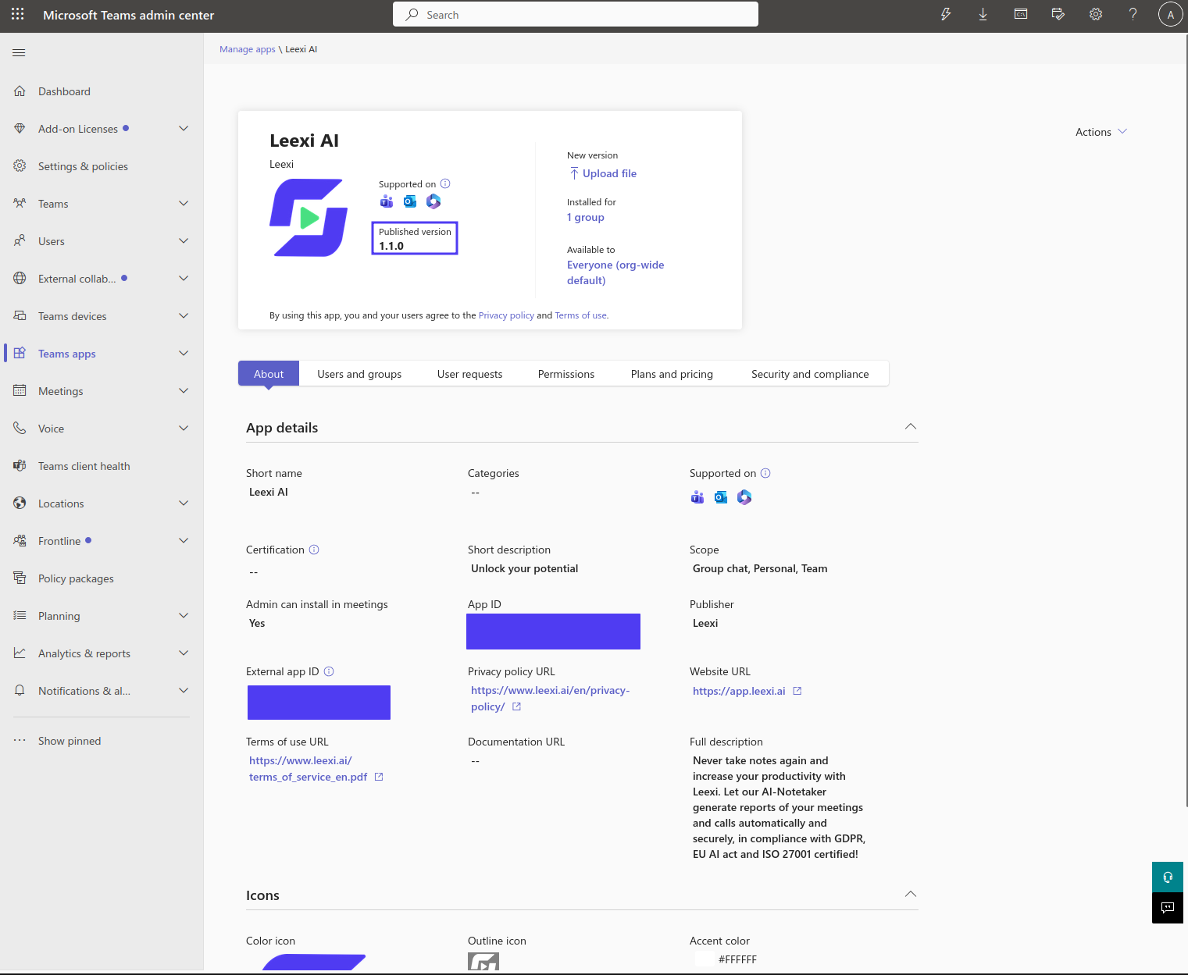Click the download arrow icon in the header
Viewport: 1188px width, 975px height.
(983, 14)
